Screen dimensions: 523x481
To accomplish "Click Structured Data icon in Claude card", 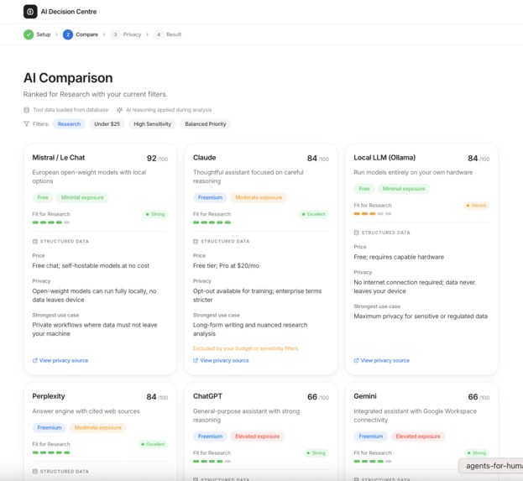I will pyautogui.click(x=196, y=241).
